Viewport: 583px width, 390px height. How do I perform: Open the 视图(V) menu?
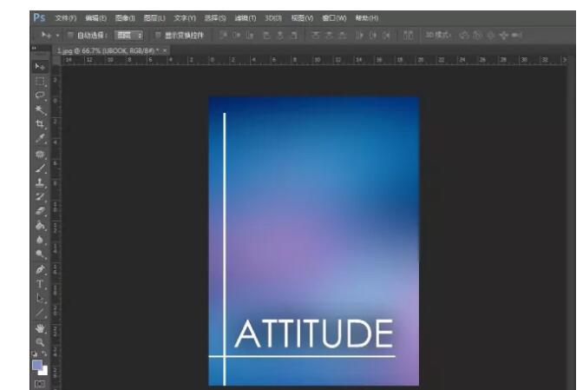(x=302, y=18)
